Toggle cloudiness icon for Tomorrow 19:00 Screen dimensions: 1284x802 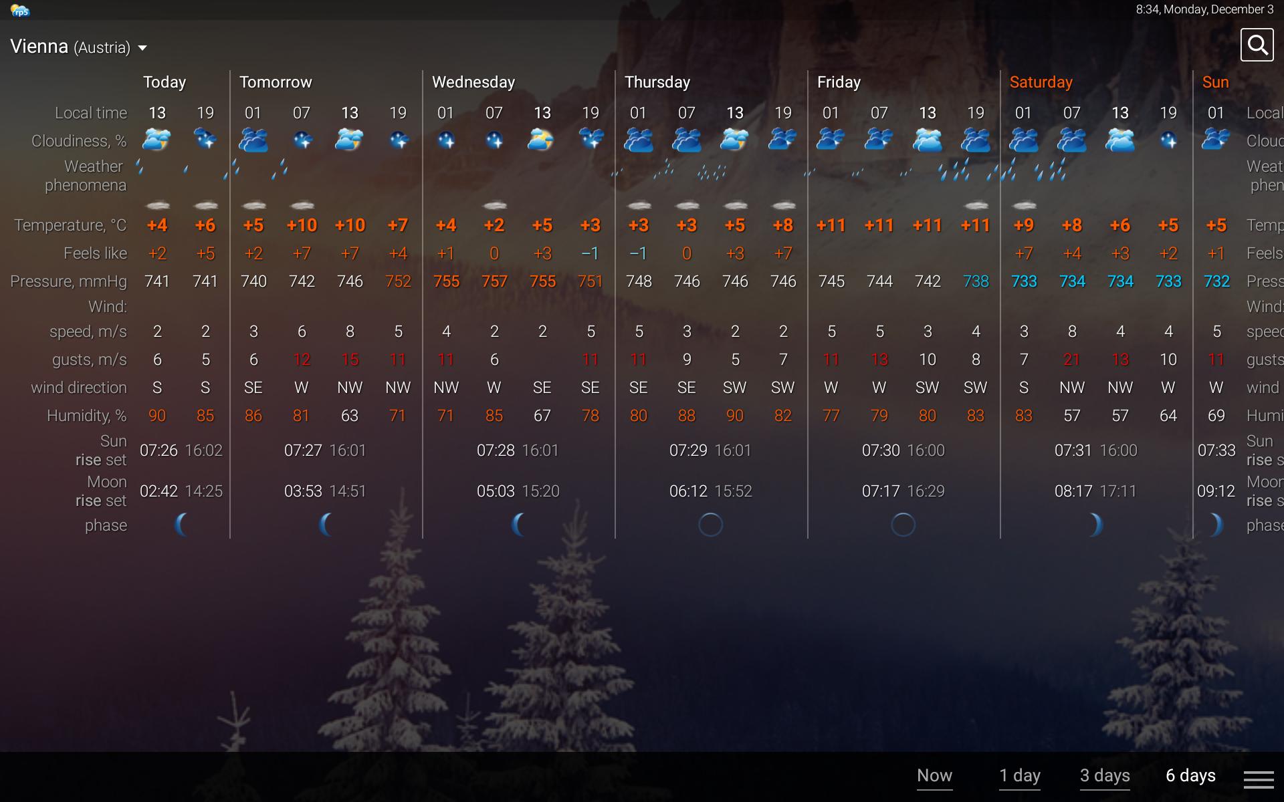point(397,140)
